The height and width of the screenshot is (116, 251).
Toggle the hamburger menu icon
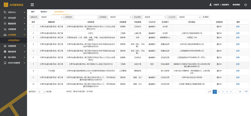[x=32, y=5]
